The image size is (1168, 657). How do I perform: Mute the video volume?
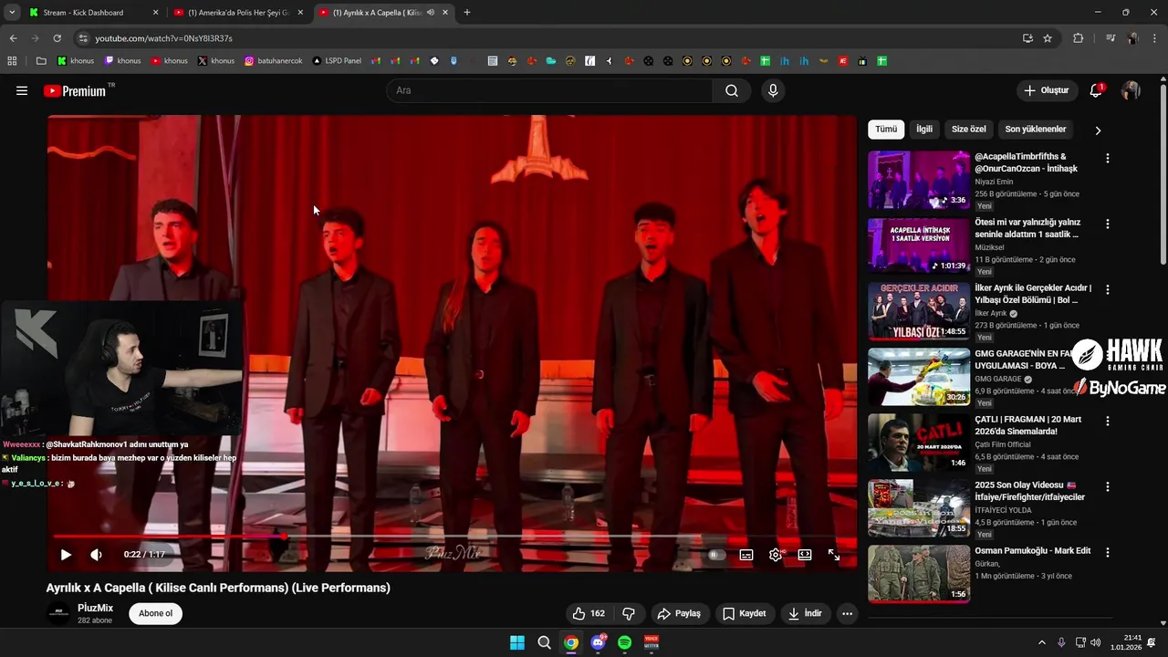pos(96,555)
